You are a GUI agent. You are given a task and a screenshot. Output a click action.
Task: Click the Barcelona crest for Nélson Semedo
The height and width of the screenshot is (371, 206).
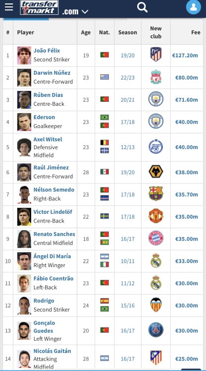(156, 193)
